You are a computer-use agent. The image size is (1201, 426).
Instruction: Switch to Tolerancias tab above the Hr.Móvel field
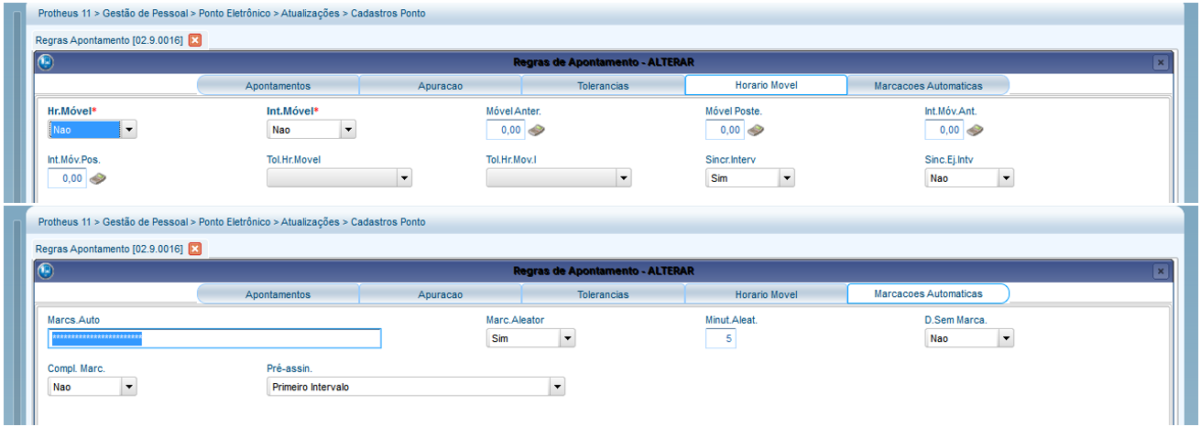point(603,86)
